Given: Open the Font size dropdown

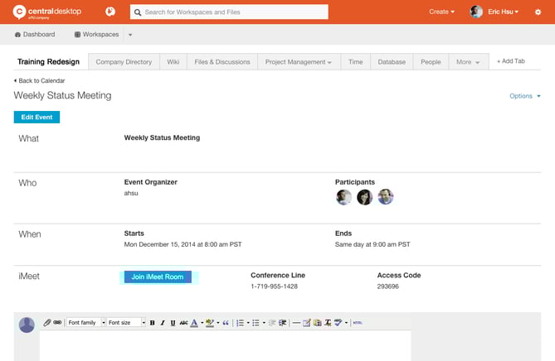Looking at the screenshot, I should [x=126, y=322].
